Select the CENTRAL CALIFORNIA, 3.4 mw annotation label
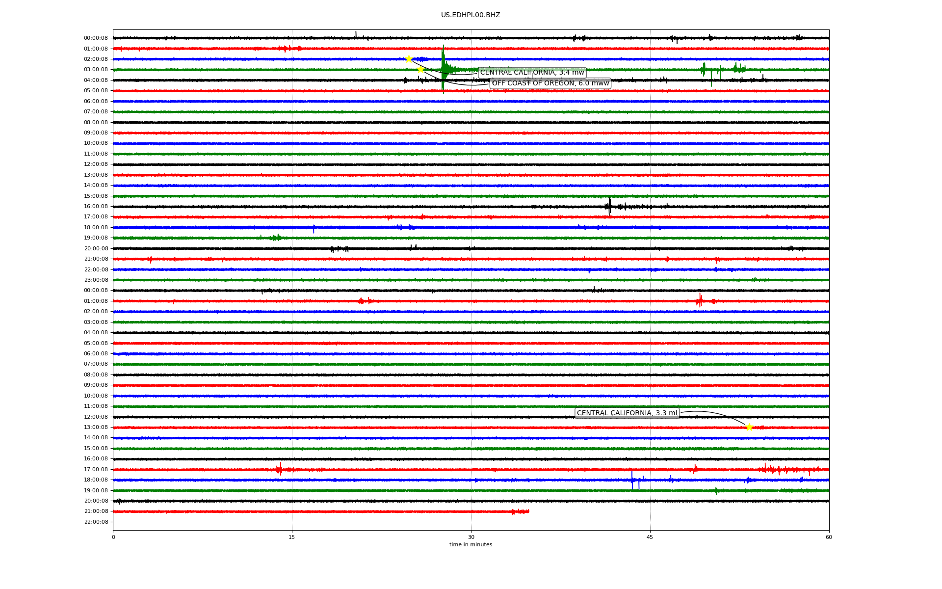This screenshot has width=942, height=589. tap(532, 73)
